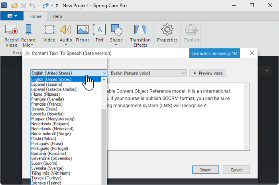Screen dimensions: 279x185
Task: Select Italiano (Italia) language
Action: [x=66, y=109]
